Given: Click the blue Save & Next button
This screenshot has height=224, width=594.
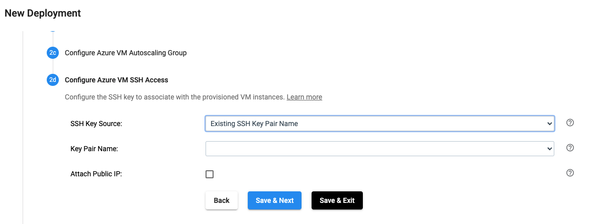Looking at the screenshot, I should 275,200.
